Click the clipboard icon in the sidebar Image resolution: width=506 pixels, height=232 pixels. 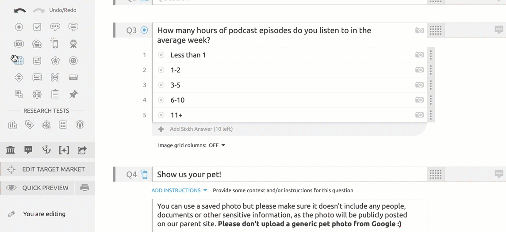pos(55,94)
